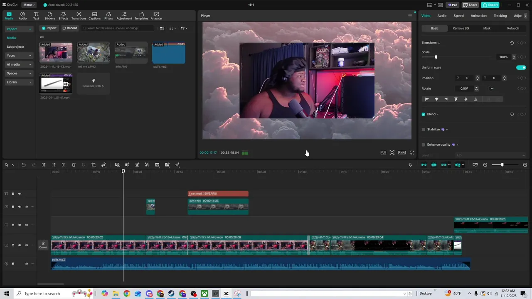Zoom in the timeline with plus icon
532x299 pixels.
click(525, 165)
